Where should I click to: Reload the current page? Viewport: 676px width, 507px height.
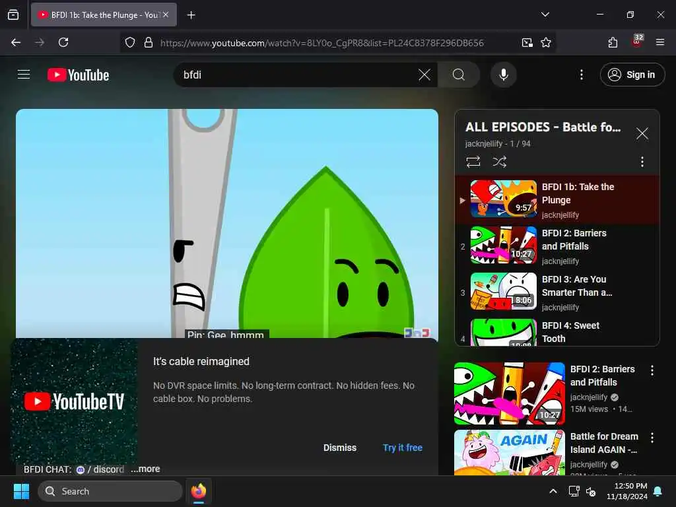point(63,42)
